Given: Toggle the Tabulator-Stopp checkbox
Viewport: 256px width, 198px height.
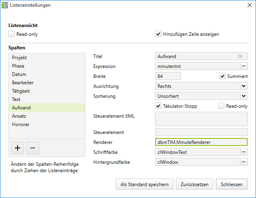Looking at the screenshot, I should pyautogui.click(x=158, y=106).
